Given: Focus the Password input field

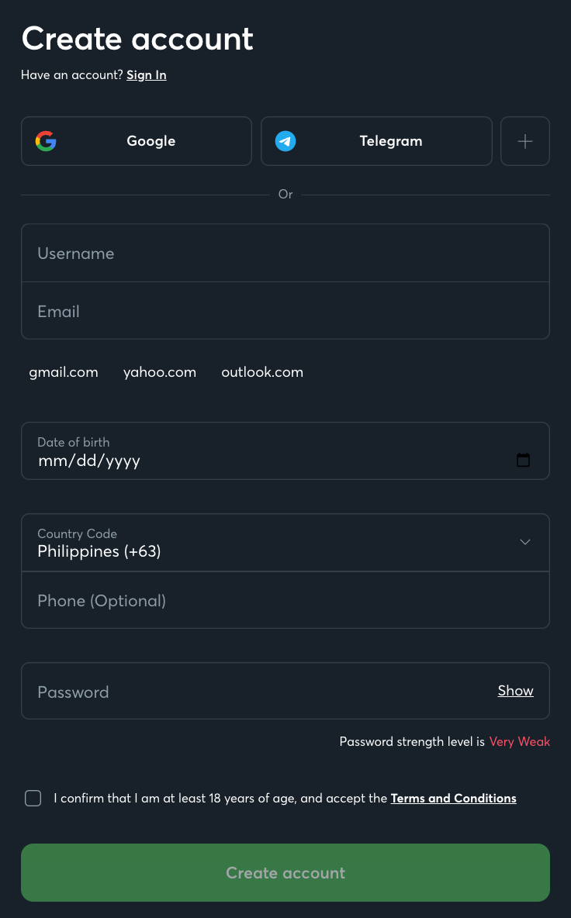Looking at the screenshot, I should point(258,691).
